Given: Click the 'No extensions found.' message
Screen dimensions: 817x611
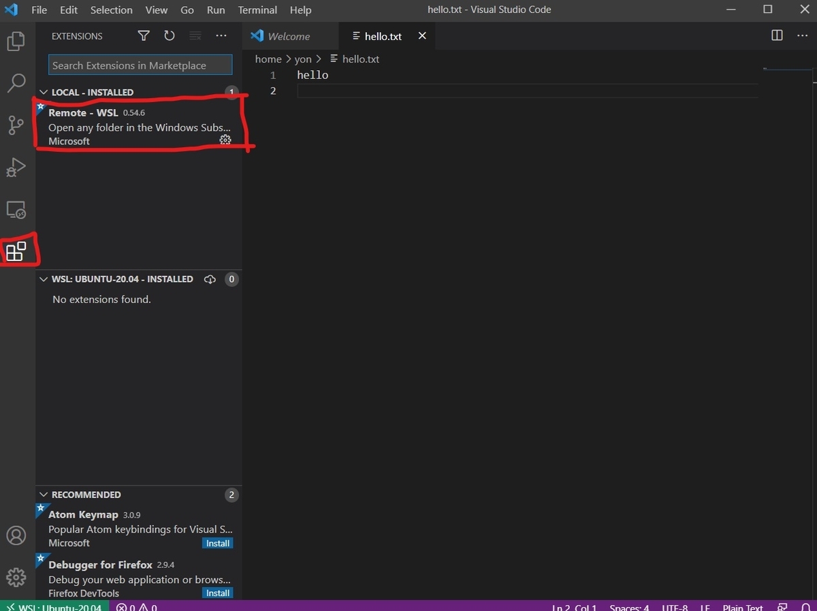Looking at the screenshot, I should coord(101,299).
